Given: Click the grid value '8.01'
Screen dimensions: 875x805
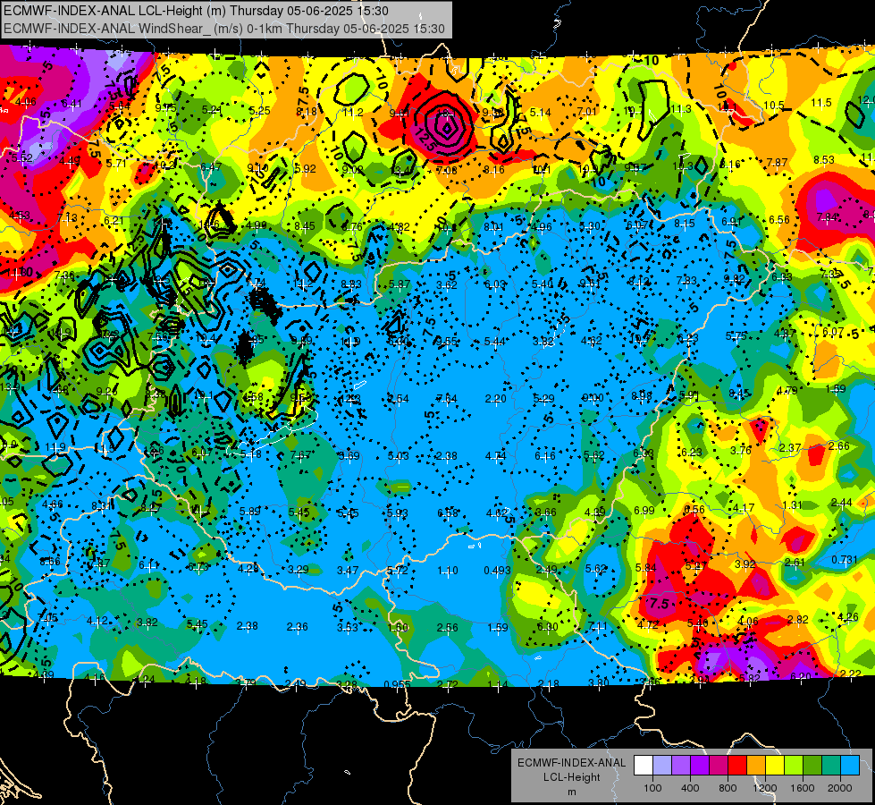Looking at the screenshot, I should [494, 227].
